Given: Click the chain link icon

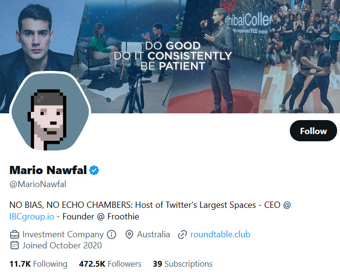Looking at the screenshot, I should click(182, 235).
